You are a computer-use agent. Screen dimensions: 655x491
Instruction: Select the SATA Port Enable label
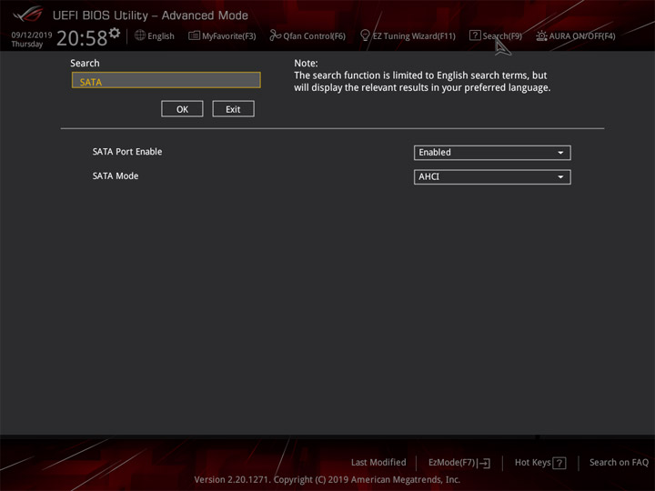127,152
